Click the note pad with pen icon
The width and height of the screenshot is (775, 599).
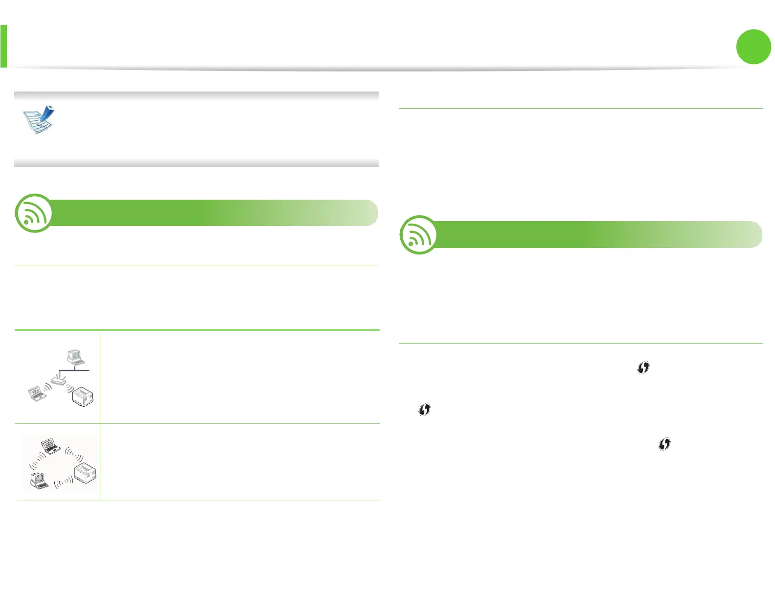(38, 119)
